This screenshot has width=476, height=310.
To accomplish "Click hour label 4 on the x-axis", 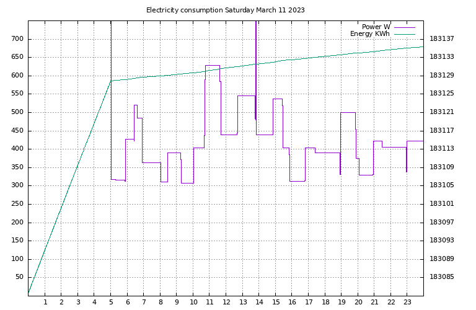I will 94,303.
